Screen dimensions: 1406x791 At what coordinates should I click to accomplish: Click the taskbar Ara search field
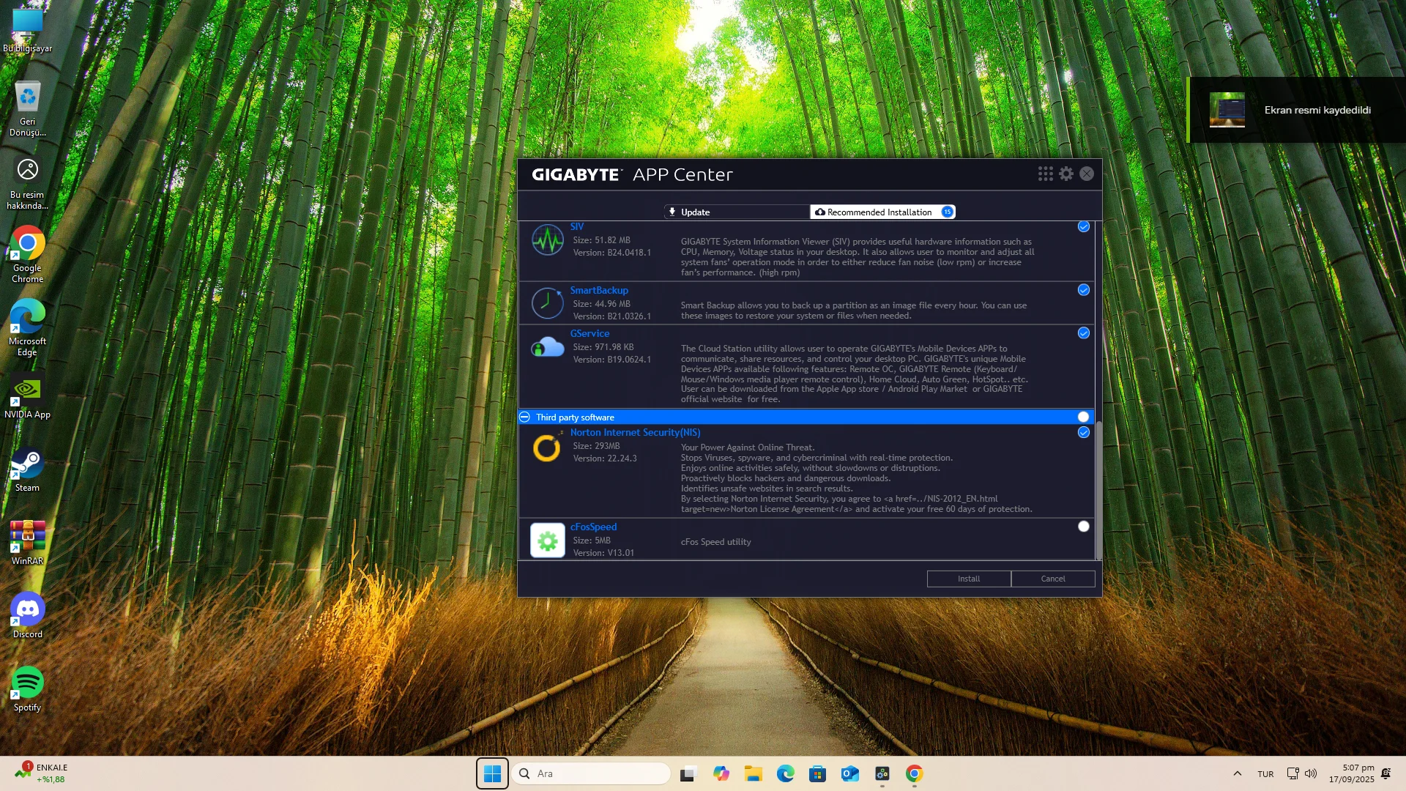coord(592,773)
